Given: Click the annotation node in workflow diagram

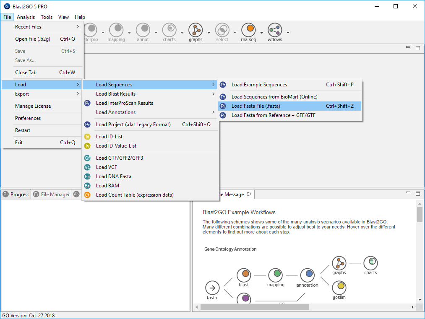Looking at the screenshot, I should (x=308, y=275).
